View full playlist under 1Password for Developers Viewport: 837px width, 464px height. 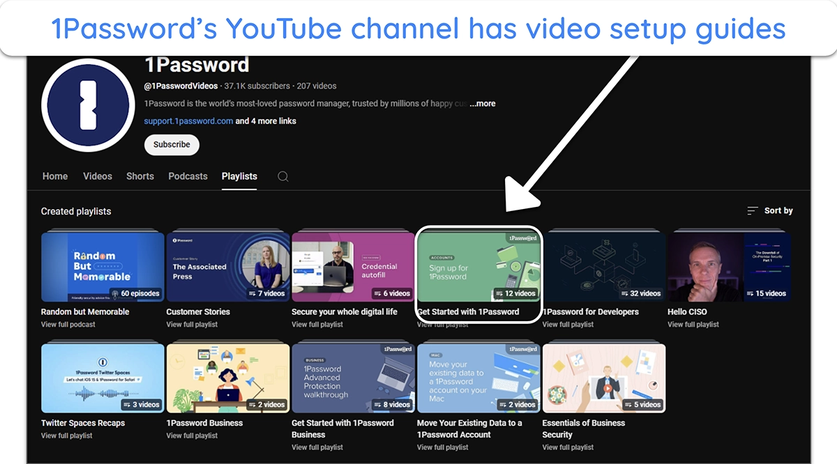coord(568,325)
